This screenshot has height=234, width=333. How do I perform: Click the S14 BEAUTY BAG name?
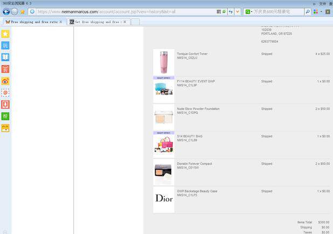tap(190, 136)
